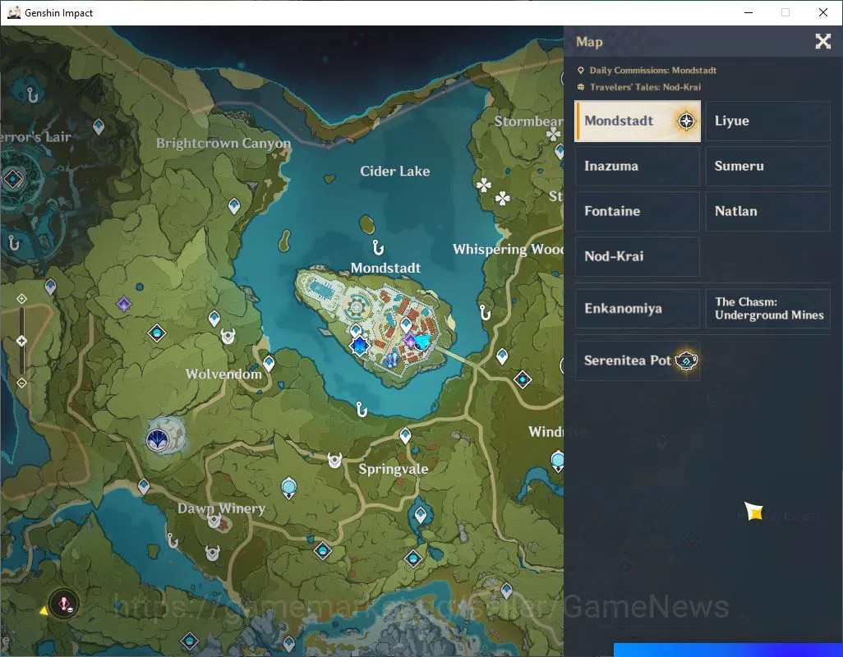Select the Wolvendom boss domain icon
This screenshot has width=843, height=657.
tap(158, 440)
